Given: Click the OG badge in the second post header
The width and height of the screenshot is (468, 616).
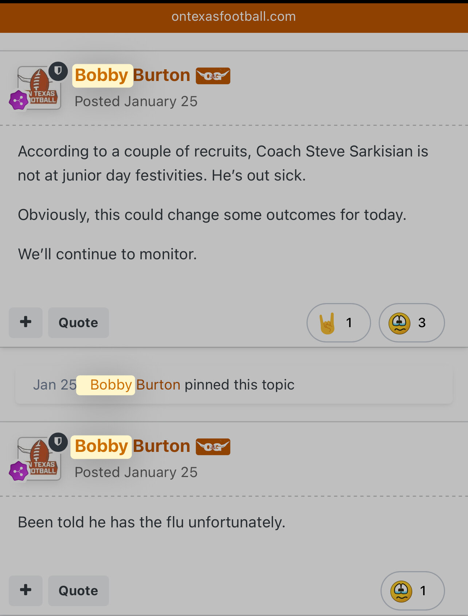Looking at the screenshot, I should pyautogui.click(x=213, y=447).
